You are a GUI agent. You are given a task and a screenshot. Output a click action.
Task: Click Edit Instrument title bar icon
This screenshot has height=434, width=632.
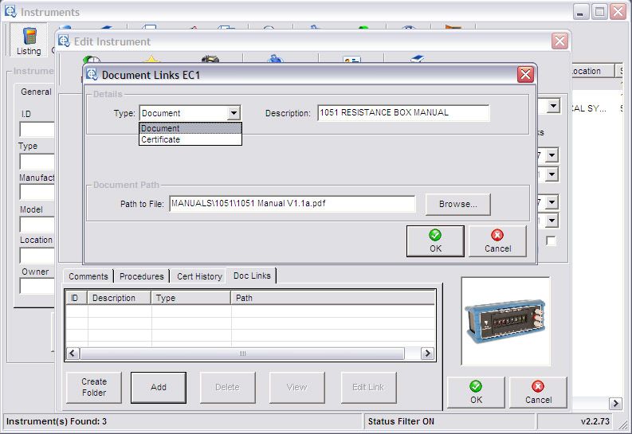click(x=64, y=41)
